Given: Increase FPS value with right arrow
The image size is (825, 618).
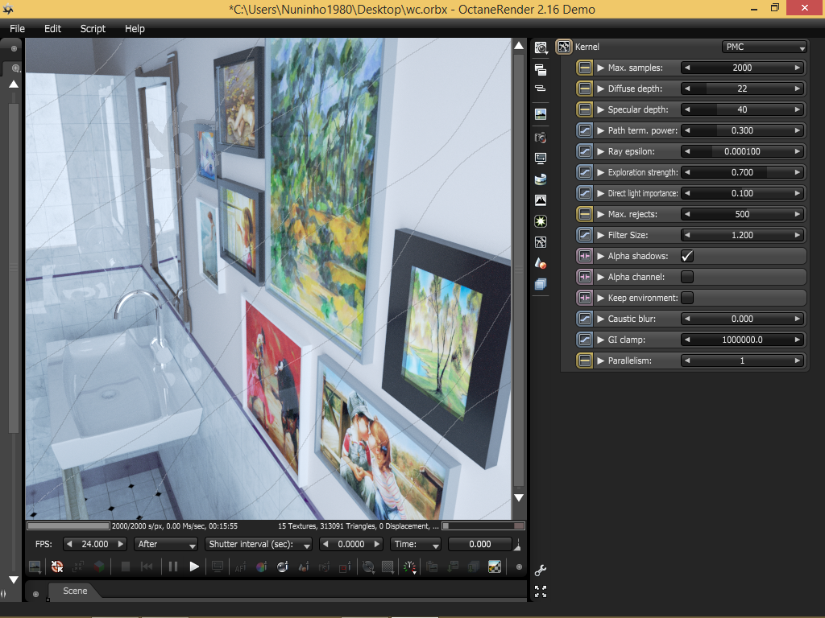Looking at the screenshot, I should 120,544.
